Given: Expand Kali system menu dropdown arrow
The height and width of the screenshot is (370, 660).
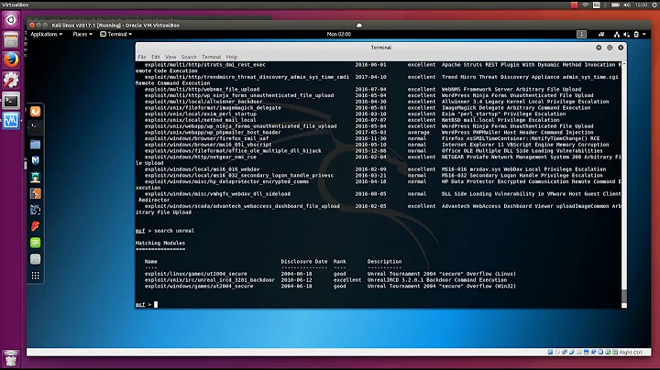Looking at the screenshot, I should point(644,35).
